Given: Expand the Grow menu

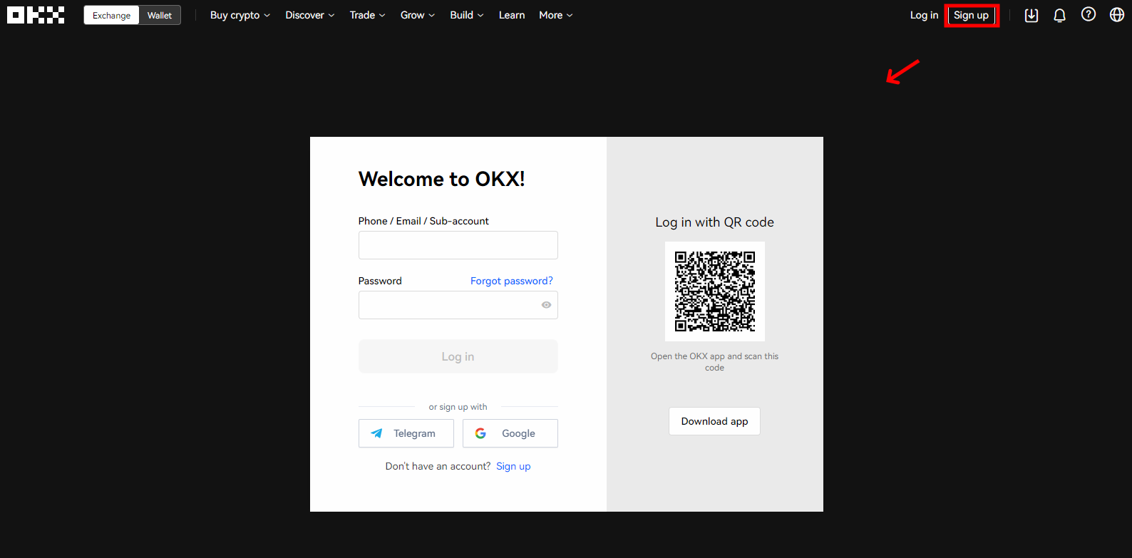Looking at the screenshot, I should (x=418, y=15).
